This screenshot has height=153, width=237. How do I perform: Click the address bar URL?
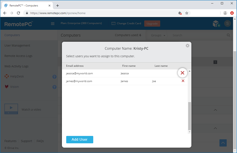58,13
